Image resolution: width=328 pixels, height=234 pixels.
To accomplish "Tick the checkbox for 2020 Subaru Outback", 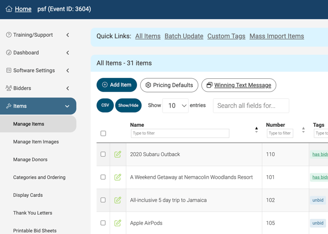I will [x=103, y=154].
